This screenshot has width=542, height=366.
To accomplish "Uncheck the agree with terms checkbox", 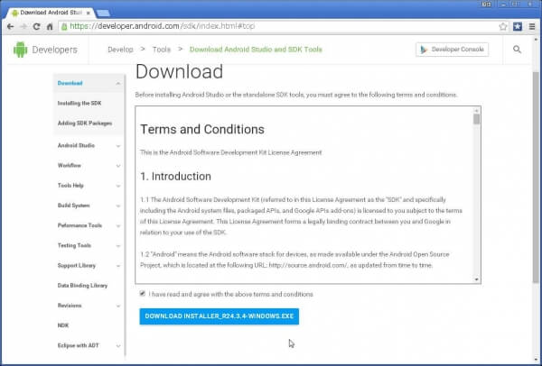I will 143,294.
